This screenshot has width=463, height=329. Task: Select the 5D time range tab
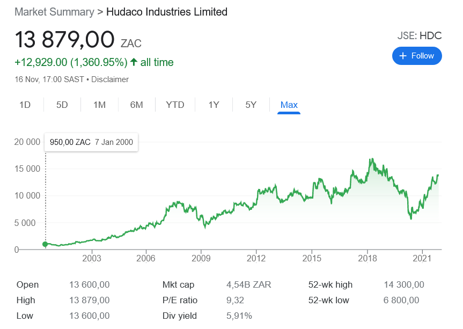pyautogui.click(x=62, y=105)
